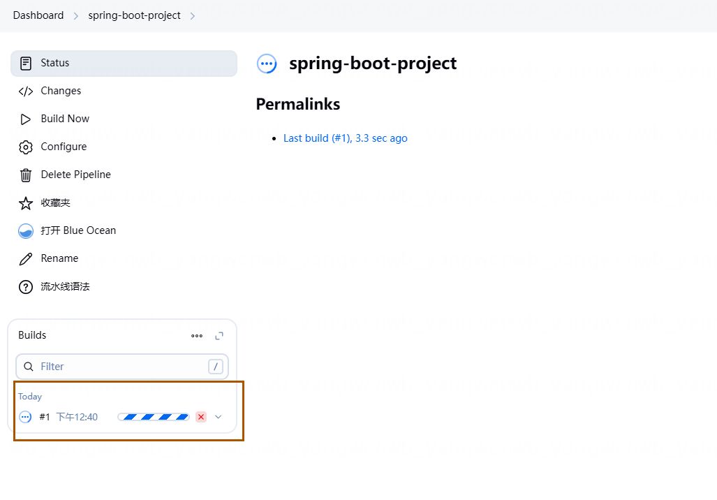Cancel build #1 with the red X

pyautogui.click(x=201, y=417)
